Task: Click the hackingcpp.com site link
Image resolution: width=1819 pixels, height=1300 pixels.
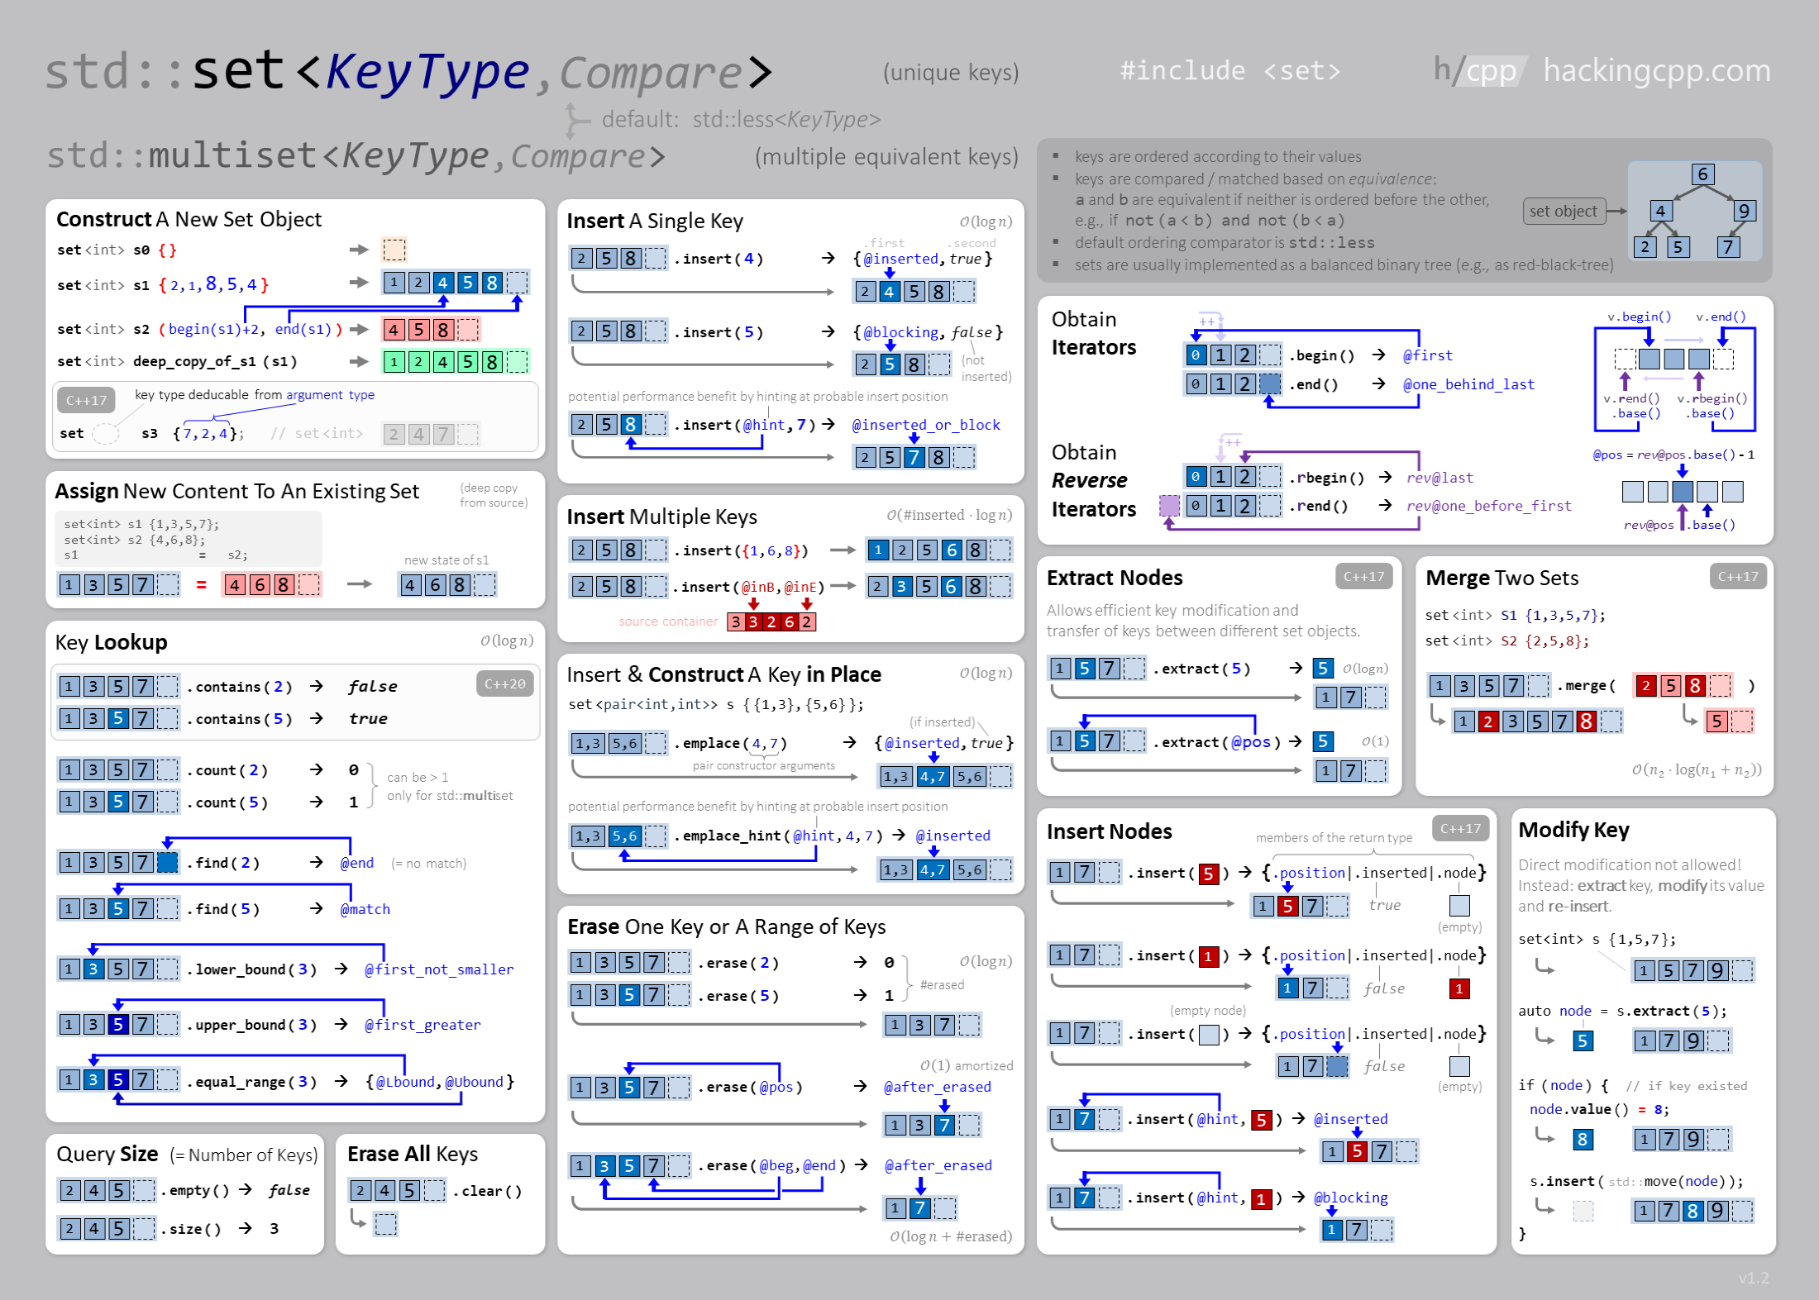Action: pos(1656,71)
